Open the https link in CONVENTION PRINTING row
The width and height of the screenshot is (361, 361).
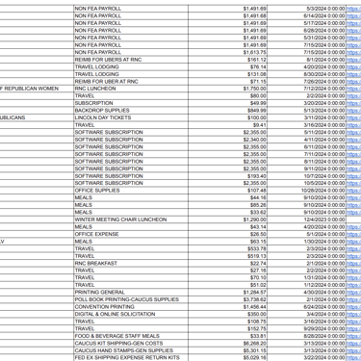[x=353, y=307]
